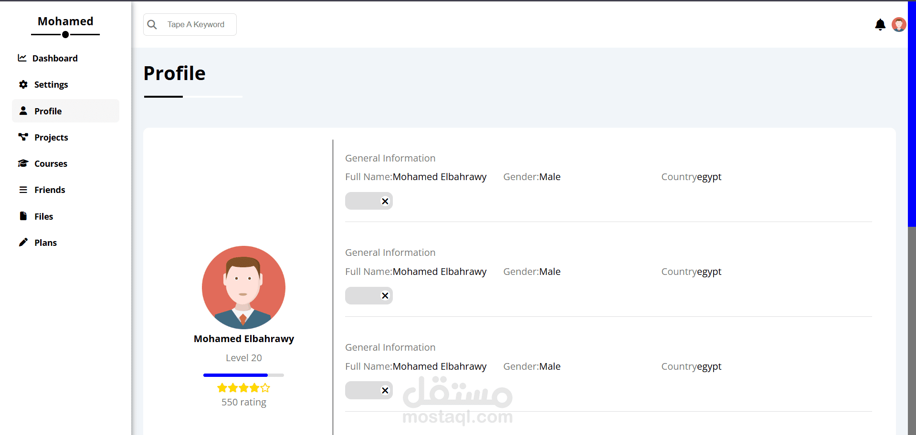Click 'Gender:Male' in first section
The width and height of the screenshot is (916, 435).
click(x=532, y=177)
